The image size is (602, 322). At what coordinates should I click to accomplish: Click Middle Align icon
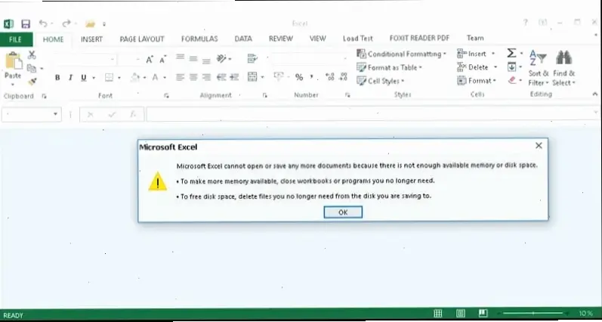coord(193,59)
